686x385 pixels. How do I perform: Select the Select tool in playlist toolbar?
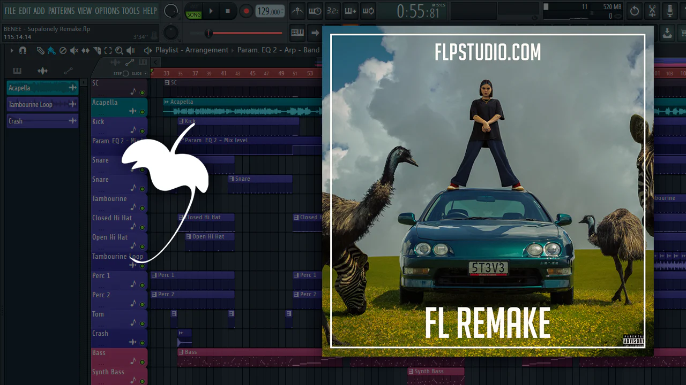point(108,50)
